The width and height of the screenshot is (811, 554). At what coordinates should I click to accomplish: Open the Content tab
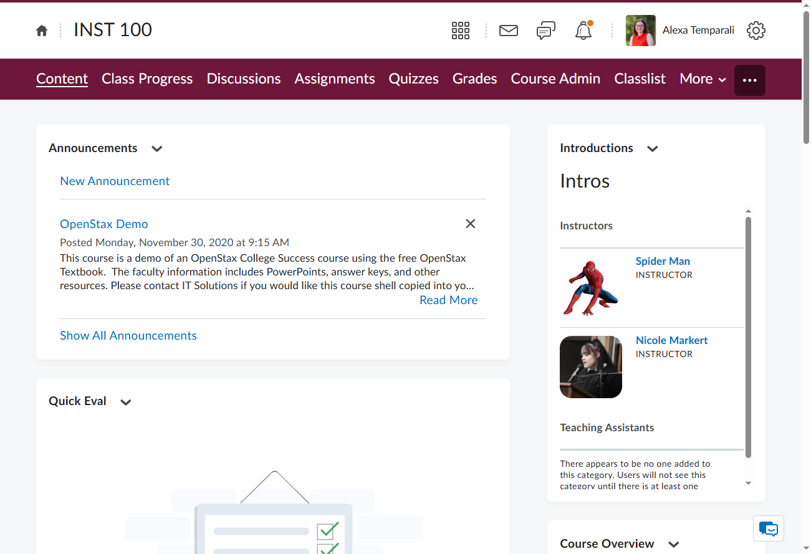click(x=62, y=79)
